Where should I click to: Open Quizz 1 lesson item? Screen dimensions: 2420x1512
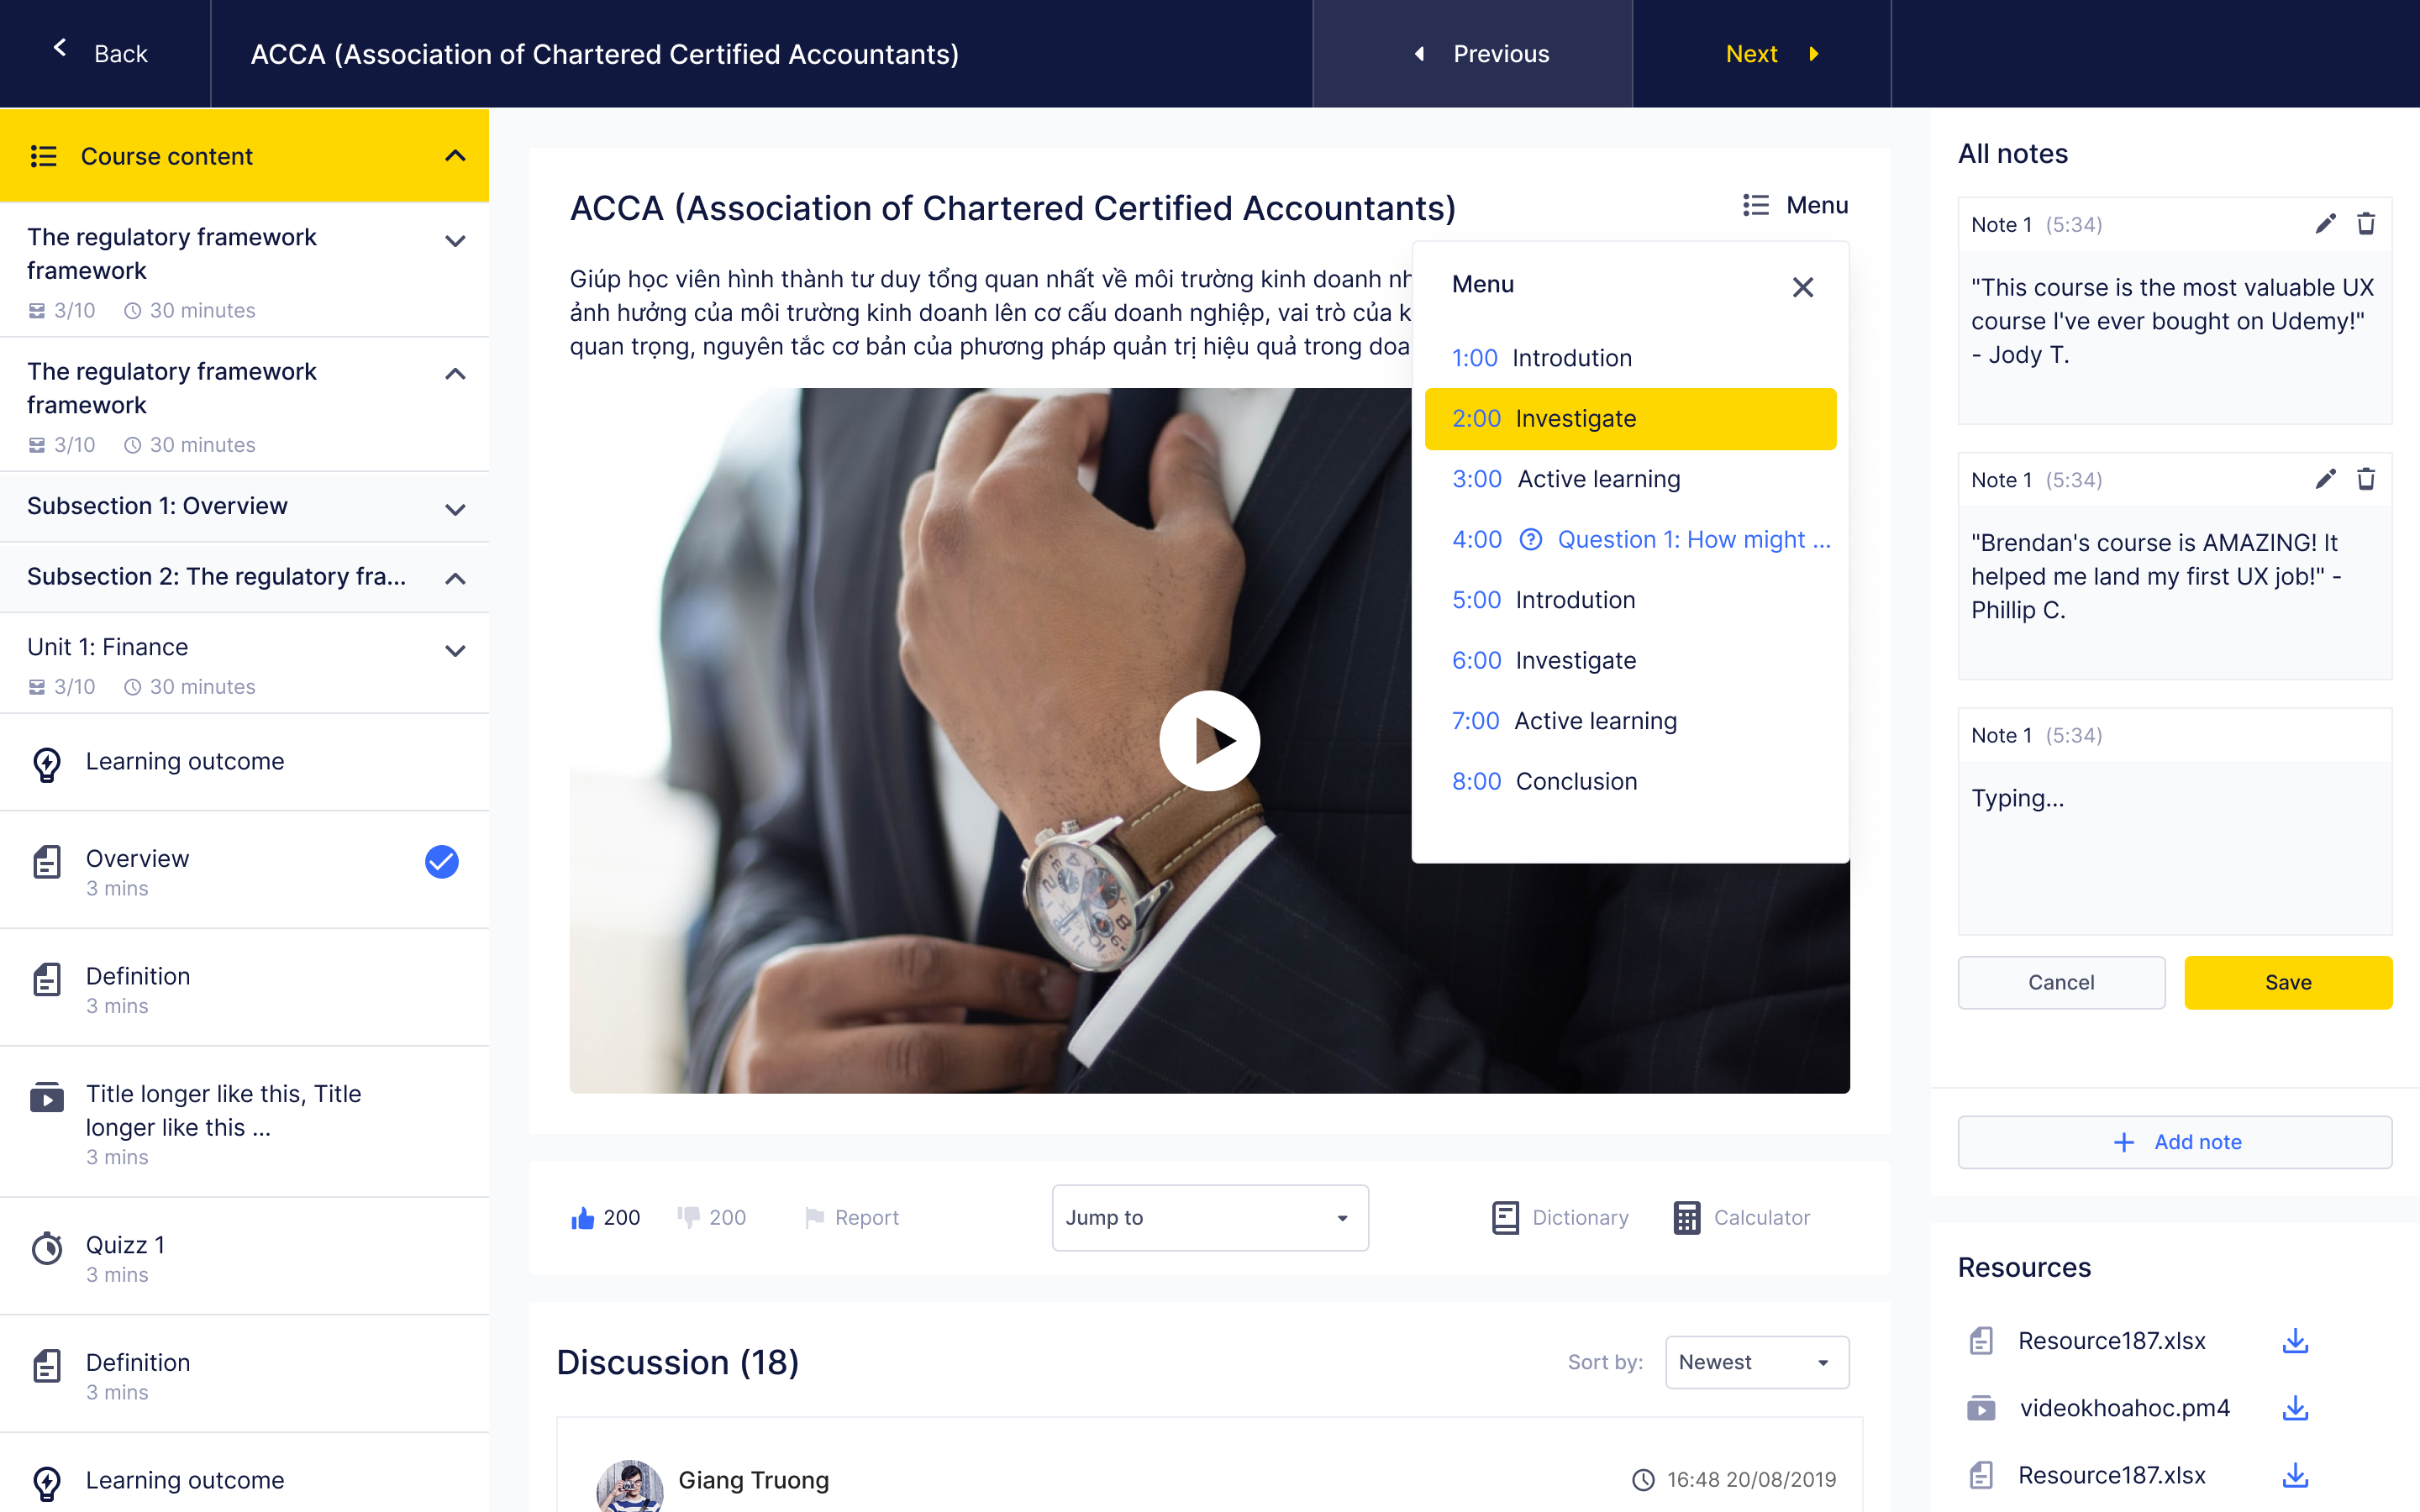pos(245,1257)
